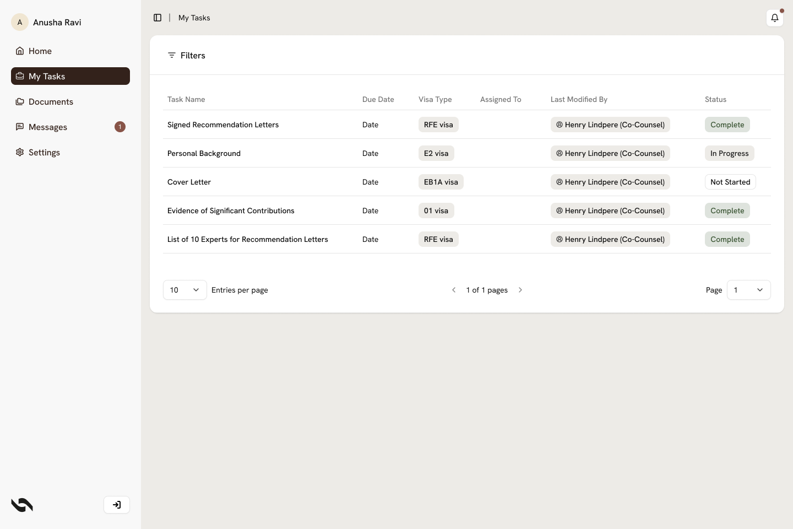Click the Not Started status badge
The width and height of the screenshot is (793, 529).
730,182
